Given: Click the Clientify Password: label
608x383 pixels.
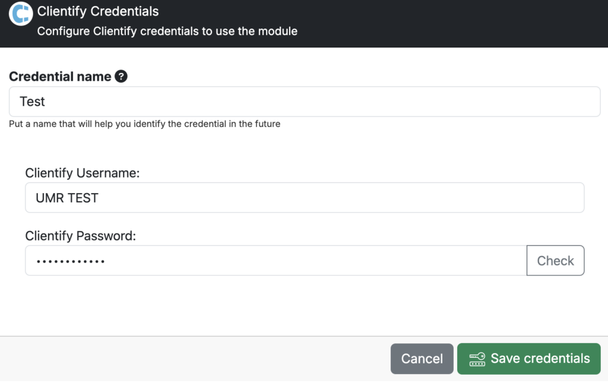Looking at the screenshot, I should coord(81,236).
